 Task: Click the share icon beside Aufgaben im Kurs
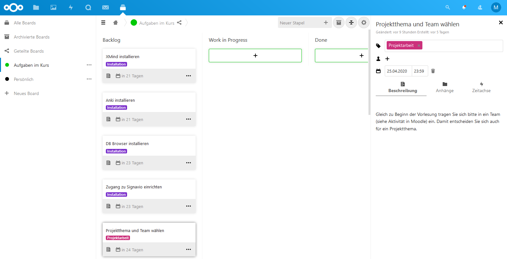coord(179,23)
